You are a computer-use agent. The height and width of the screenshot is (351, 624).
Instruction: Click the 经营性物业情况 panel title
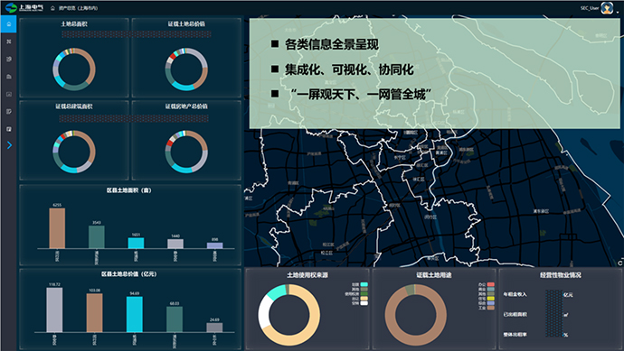click(561, 275)
